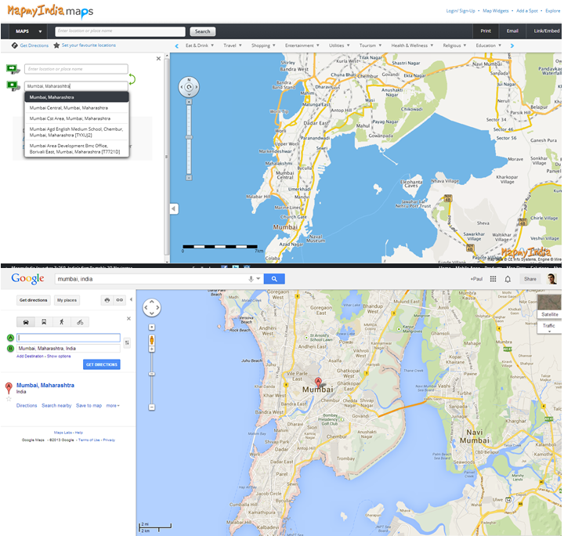Open the more dropdown under Mumbai result
Screen dimensions: 564x536
113,405
